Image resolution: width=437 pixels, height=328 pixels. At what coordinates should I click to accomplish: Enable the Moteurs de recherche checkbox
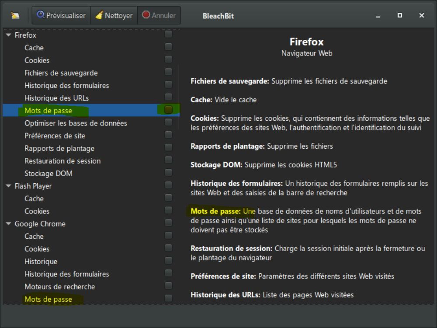168,285
